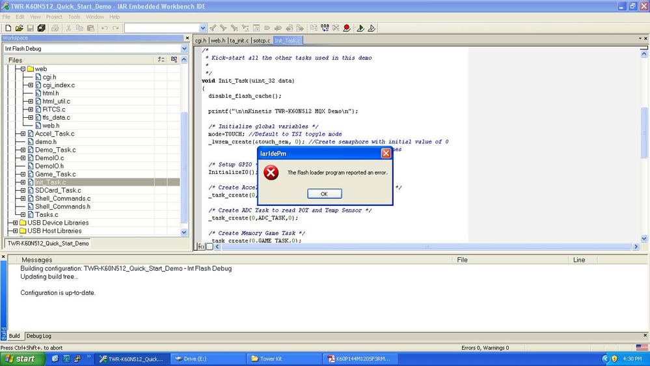Click the Redo arrow icon

tap(116, 28)
